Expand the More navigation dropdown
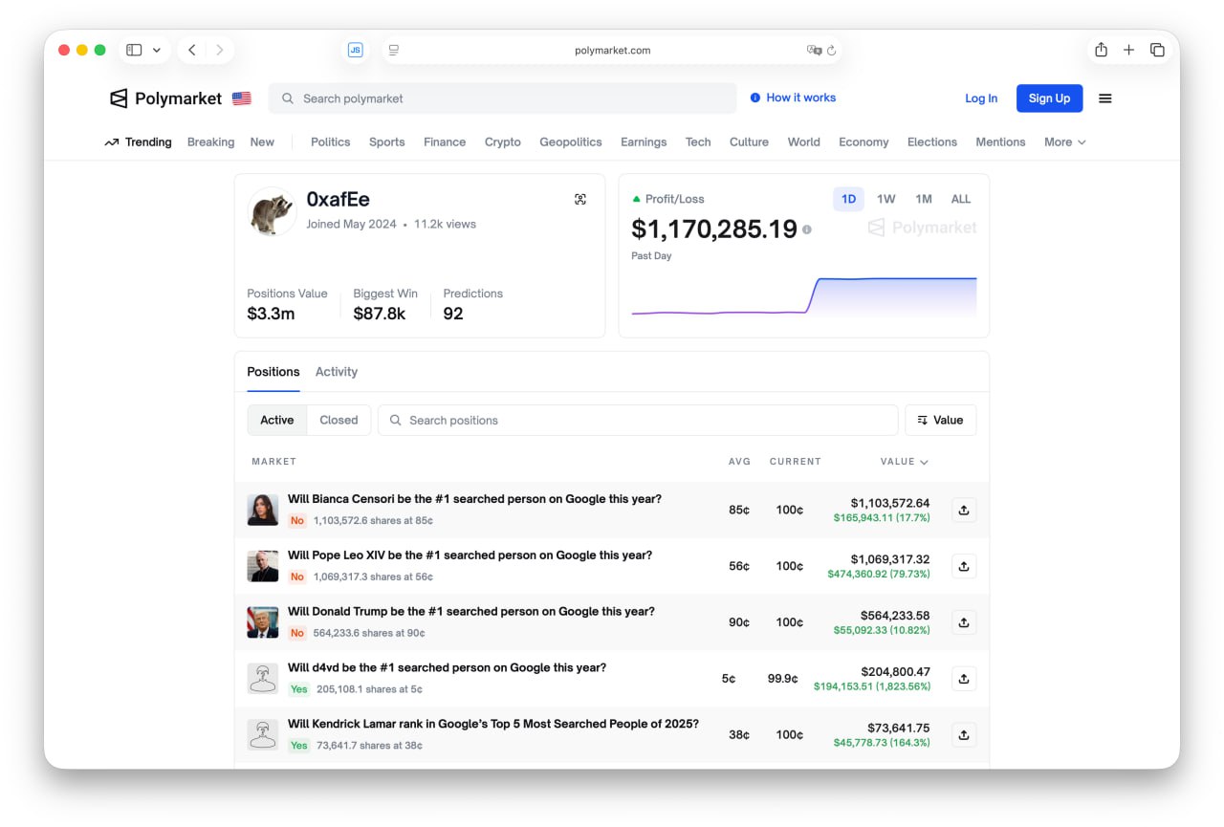 pyautogui.click(x=1062, y=141)
